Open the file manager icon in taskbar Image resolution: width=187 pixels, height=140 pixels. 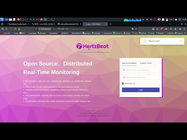(11, 20)
